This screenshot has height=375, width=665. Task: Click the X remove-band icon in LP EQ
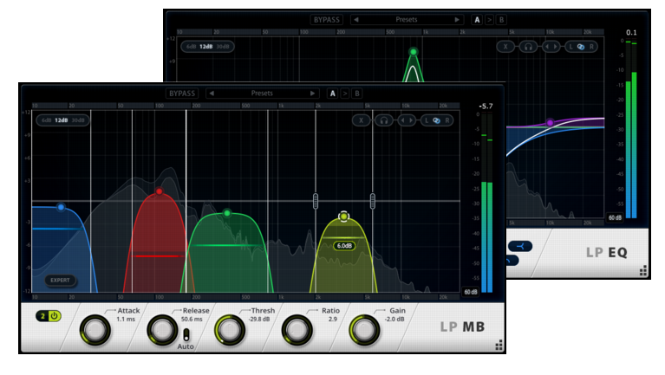coord(505,47)
